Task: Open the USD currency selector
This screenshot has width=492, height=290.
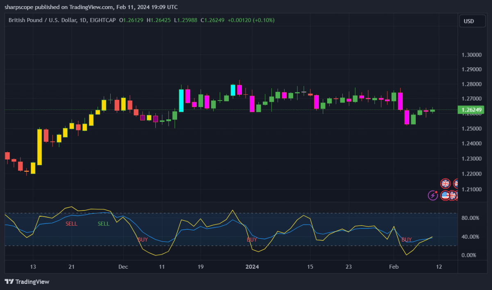Action: point(472,21)
